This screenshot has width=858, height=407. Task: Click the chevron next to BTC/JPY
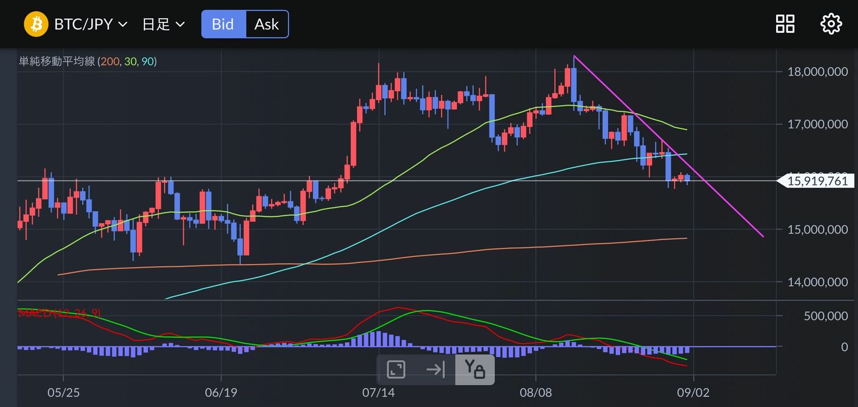point(123,25)
